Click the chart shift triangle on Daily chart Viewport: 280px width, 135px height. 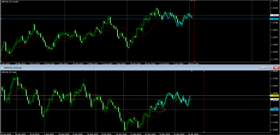pos(192,71)
